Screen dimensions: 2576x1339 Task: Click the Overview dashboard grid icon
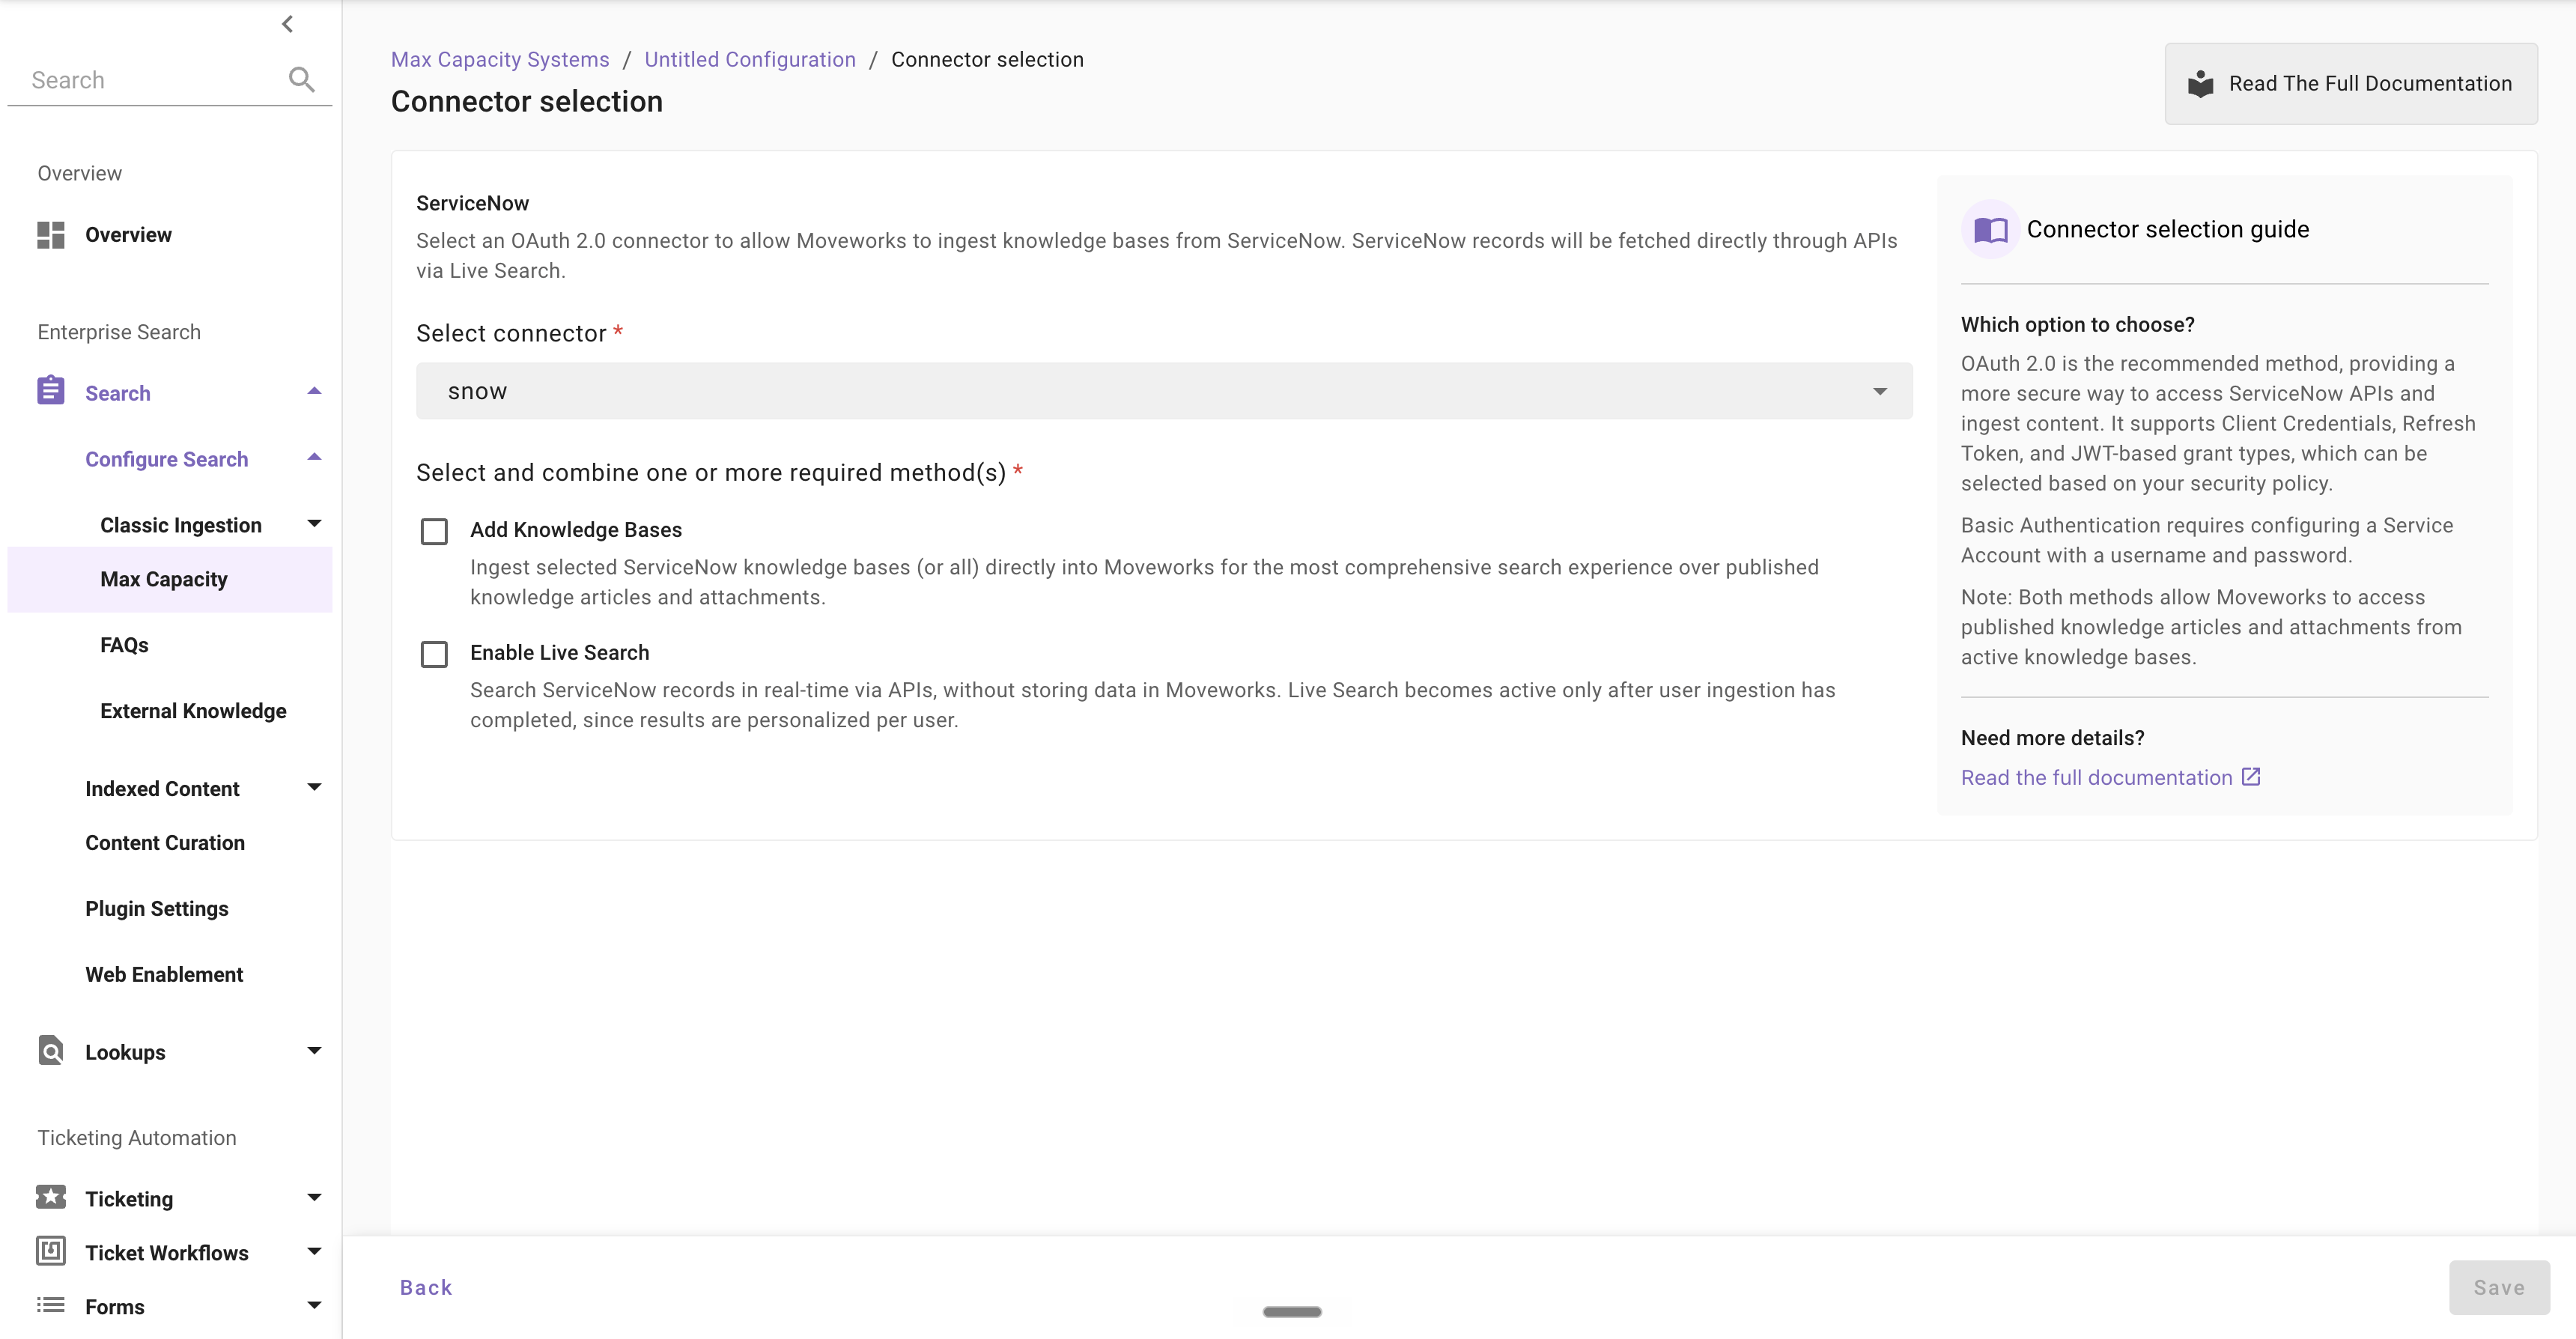click(51, 235)
